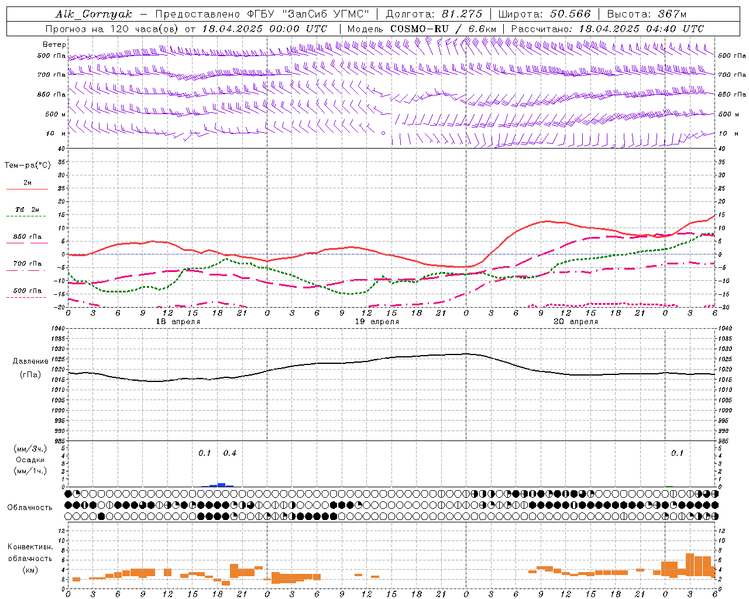The height and width of the screenshot is (599, 749).
Task: Click the blue precipitation bar on 18 April evening
Action: [221, 484]
